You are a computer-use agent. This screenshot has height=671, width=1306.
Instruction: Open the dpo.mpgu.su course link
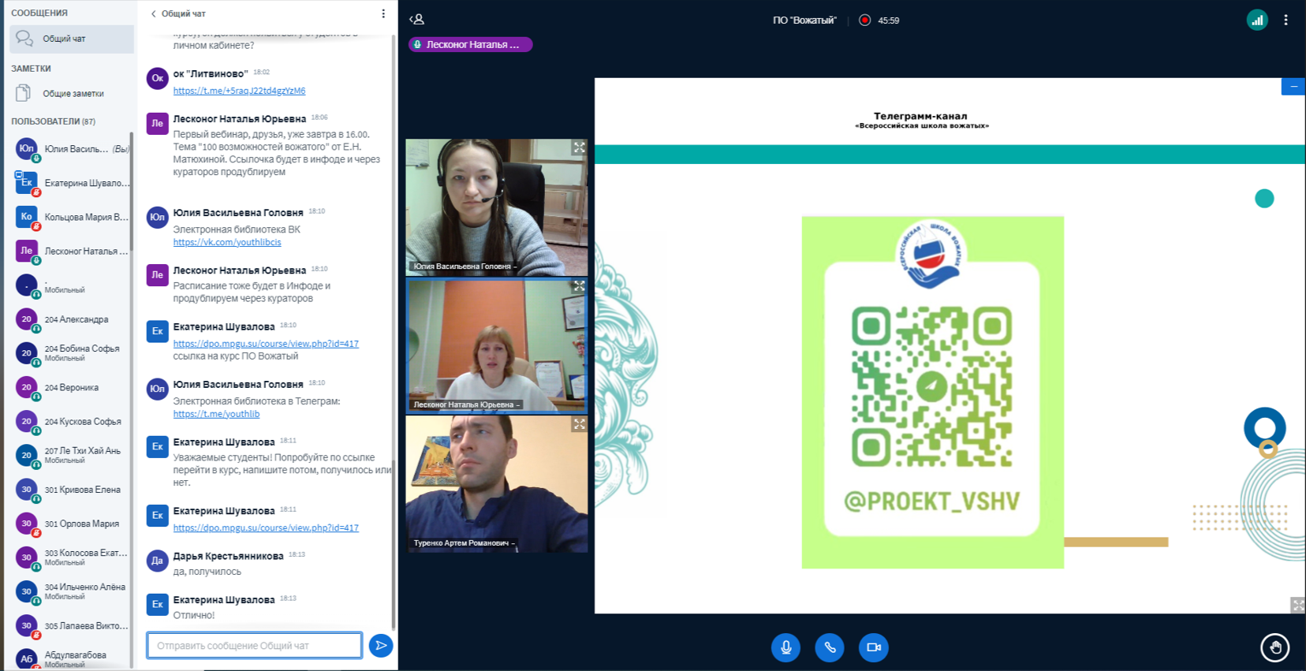266,344
